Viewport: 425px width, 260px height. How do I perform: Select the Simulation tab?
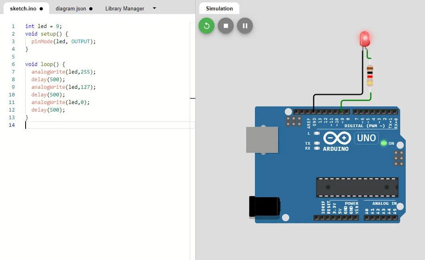pos(219,8)
